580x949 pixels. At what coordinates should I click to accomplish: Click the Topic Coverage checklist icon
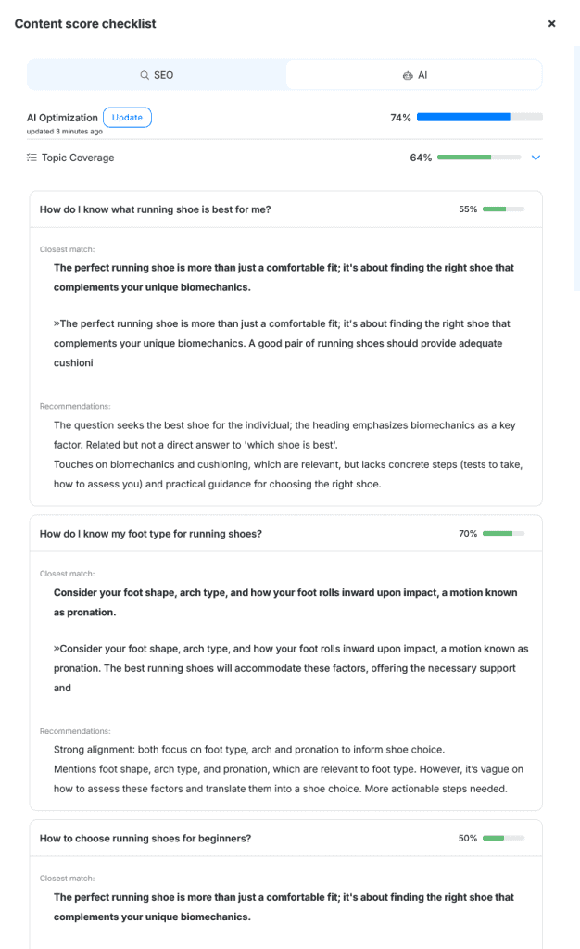click(x=32, y=158)
